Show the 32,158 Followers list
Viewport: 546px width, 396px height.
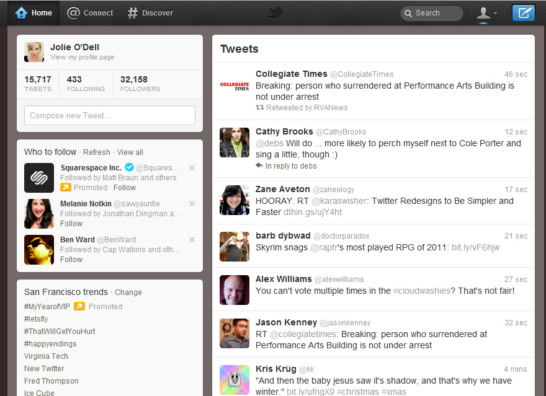(140, 84)
